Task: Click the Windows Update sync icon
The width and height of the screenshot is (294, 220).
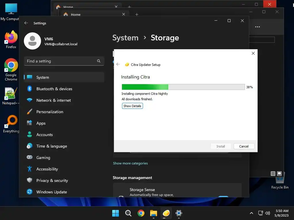Action: (30, 192)
